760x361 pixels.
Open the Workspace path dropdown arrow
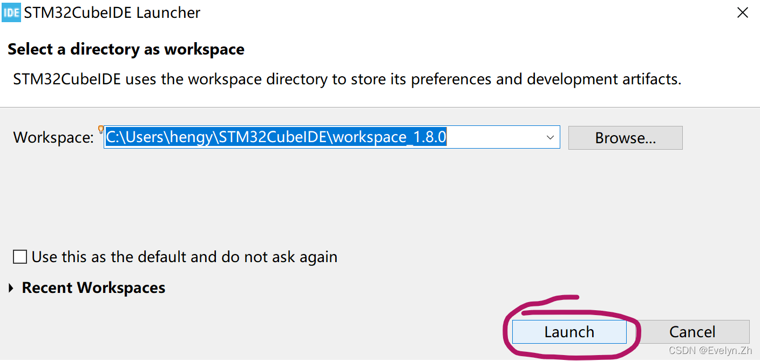551,137
